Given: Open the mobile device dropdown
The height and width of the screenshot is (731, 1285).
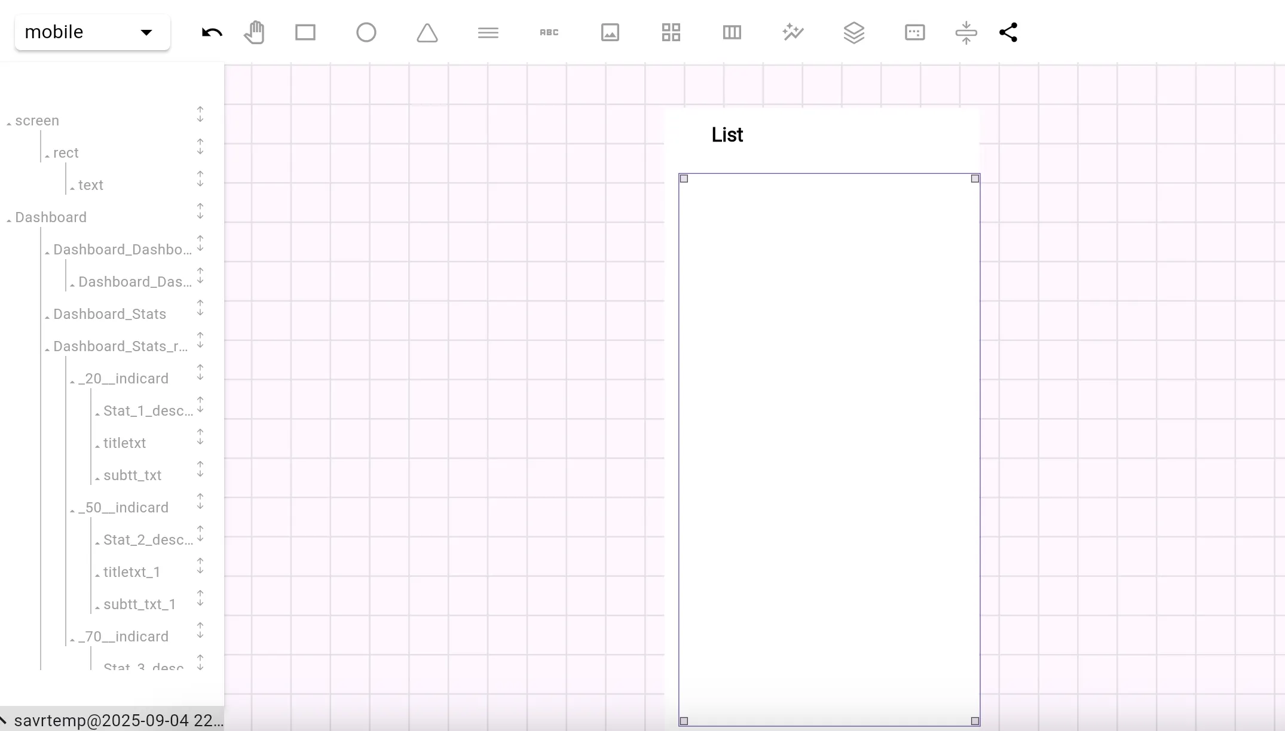Looking at the screenshot, I should [93, 32].
